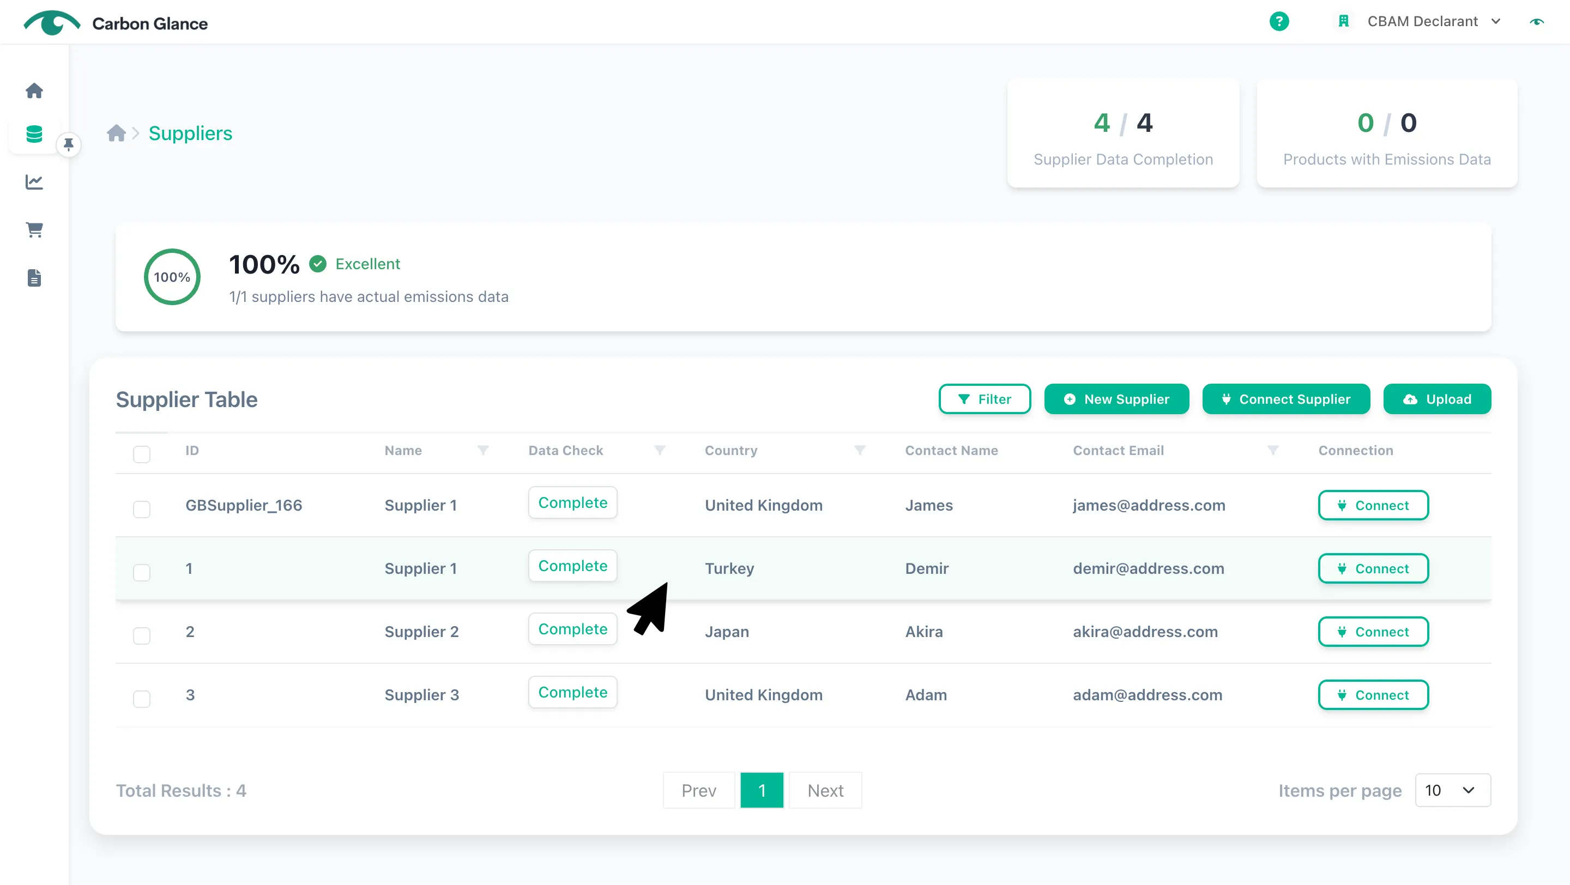Click contact name Demir

pos(926,568)
